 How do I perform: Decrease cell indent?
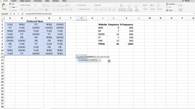(67, 9)
